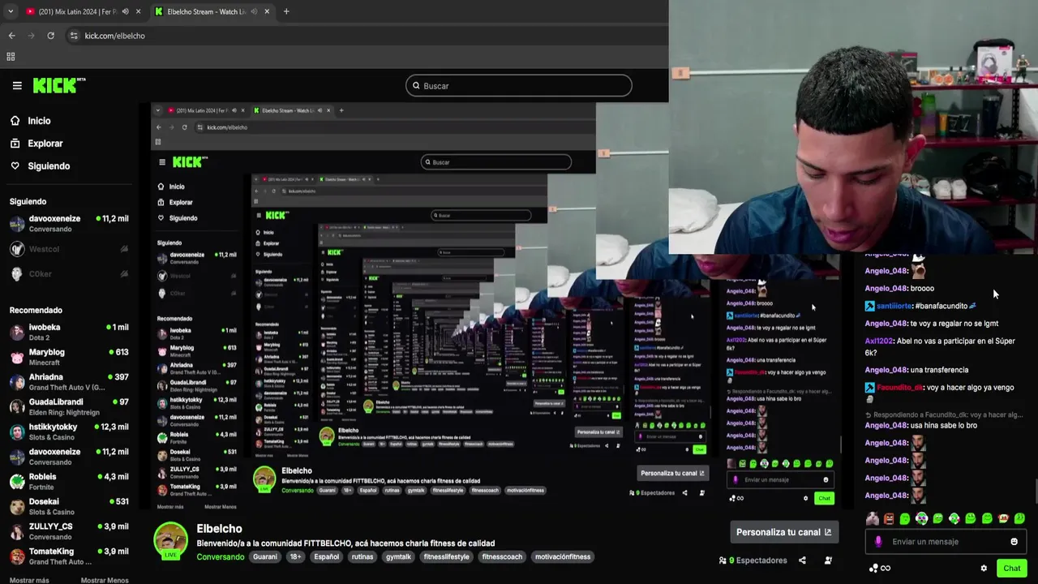The width and height of the screenshot is (1038, 584).
Task: Open the tab search dropdown arrow
Action: [11, 11]
